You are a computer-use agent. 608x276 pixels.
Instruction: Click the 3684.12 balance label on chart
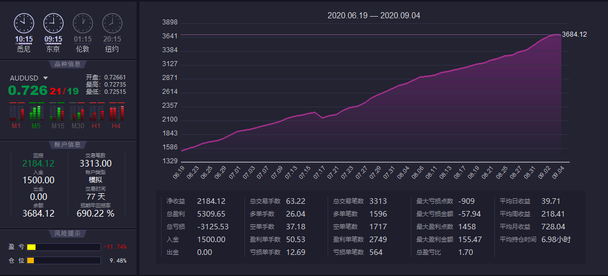(x=574, y=34)
